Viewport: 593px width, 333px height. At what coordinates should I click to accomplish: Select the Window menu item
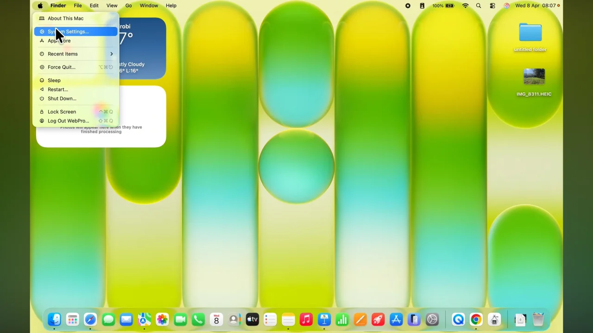(149, 6)
